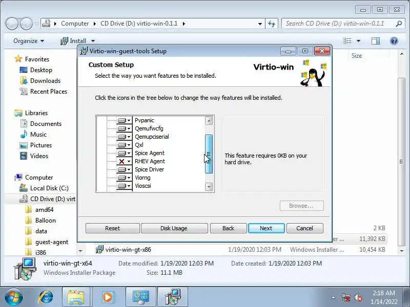
Task: Open Spice Agent feature install dropdown
Action: coord(124,153)
